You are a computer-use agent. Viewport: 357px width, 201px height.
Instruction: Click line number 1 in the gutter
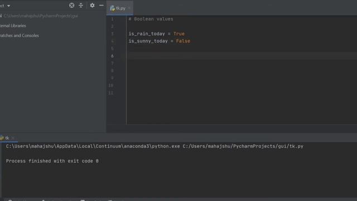tap(112, 19)
